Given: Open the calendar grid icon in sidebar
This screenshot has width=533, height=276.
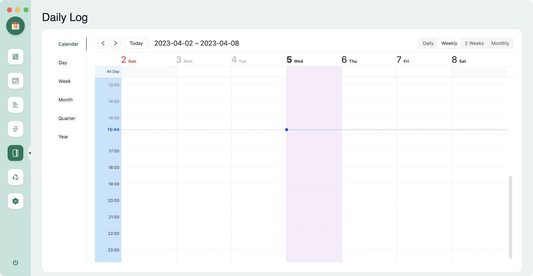Looking at the screenshot, I should tap(15, 81).
